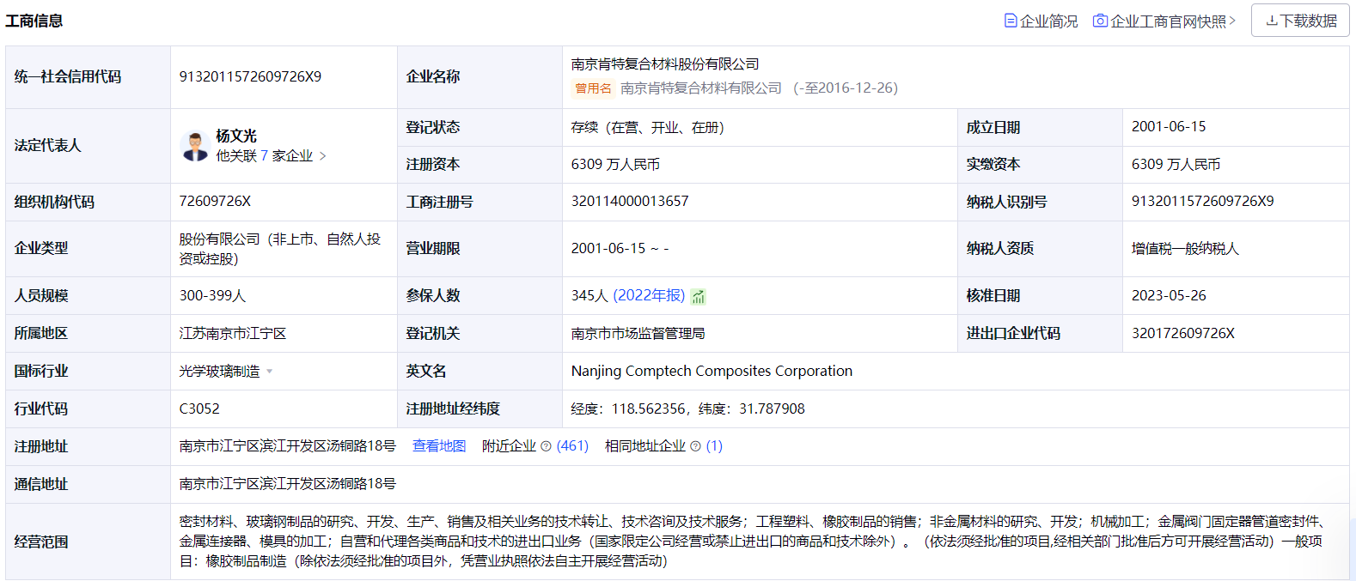Click the 查看地图 map link
The image size is (1356, 581).
pos(439,446)
